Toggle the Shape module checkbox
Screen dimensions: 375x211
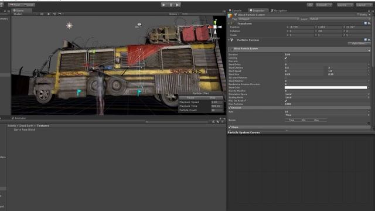pyautogui.click(x=230, y=127)
